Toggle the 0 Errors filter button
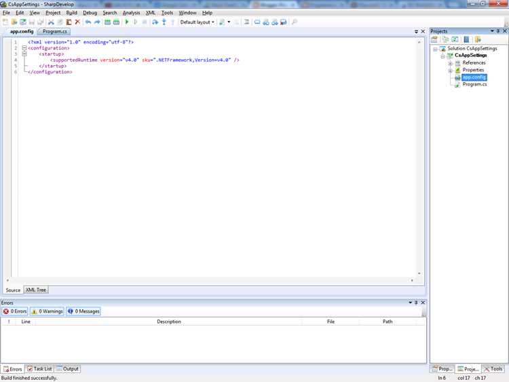The image size is (509, 382). point(15,311)
